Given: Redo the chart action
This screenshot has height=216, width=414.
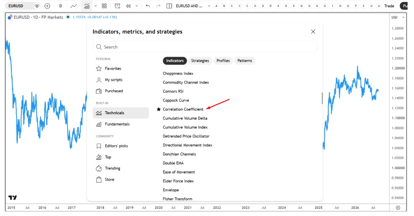Looking at the screenshot, I should [158, 6].
